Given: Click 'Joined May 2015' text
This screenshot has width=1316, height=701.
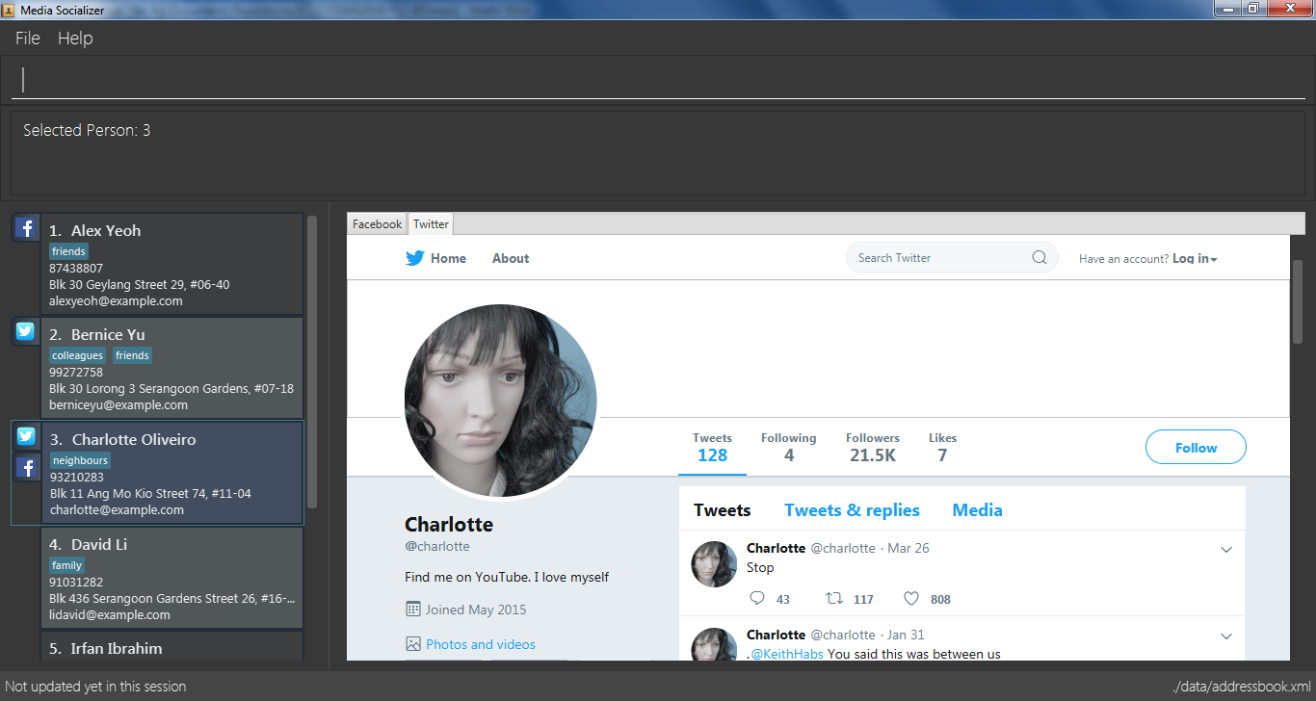Looking at the screenshot, I should pos(476,610).
